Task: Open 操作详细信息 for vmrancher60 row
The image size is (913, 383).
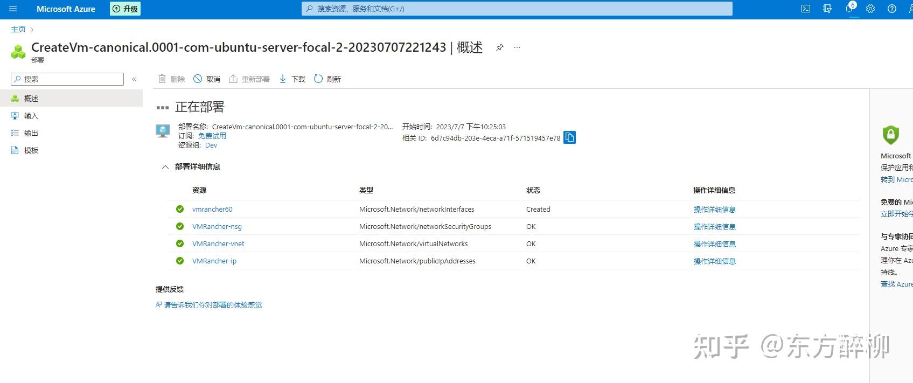Action: pyautogui.click(x=714, y=210)
